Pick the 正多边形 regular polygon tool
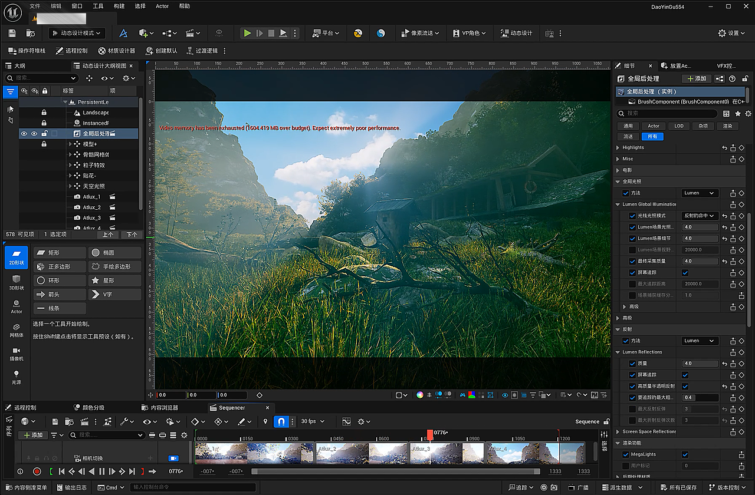This screenshot has height=495, width=755. (60, 266)
